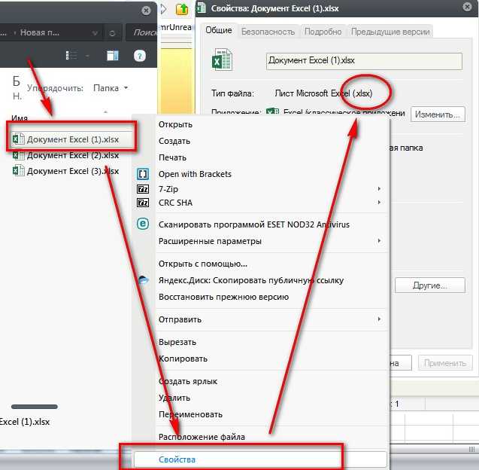Screen dimensions: 479x470
Task: Select file Документ Excel (1).xlsx in list
Action: 72,139
